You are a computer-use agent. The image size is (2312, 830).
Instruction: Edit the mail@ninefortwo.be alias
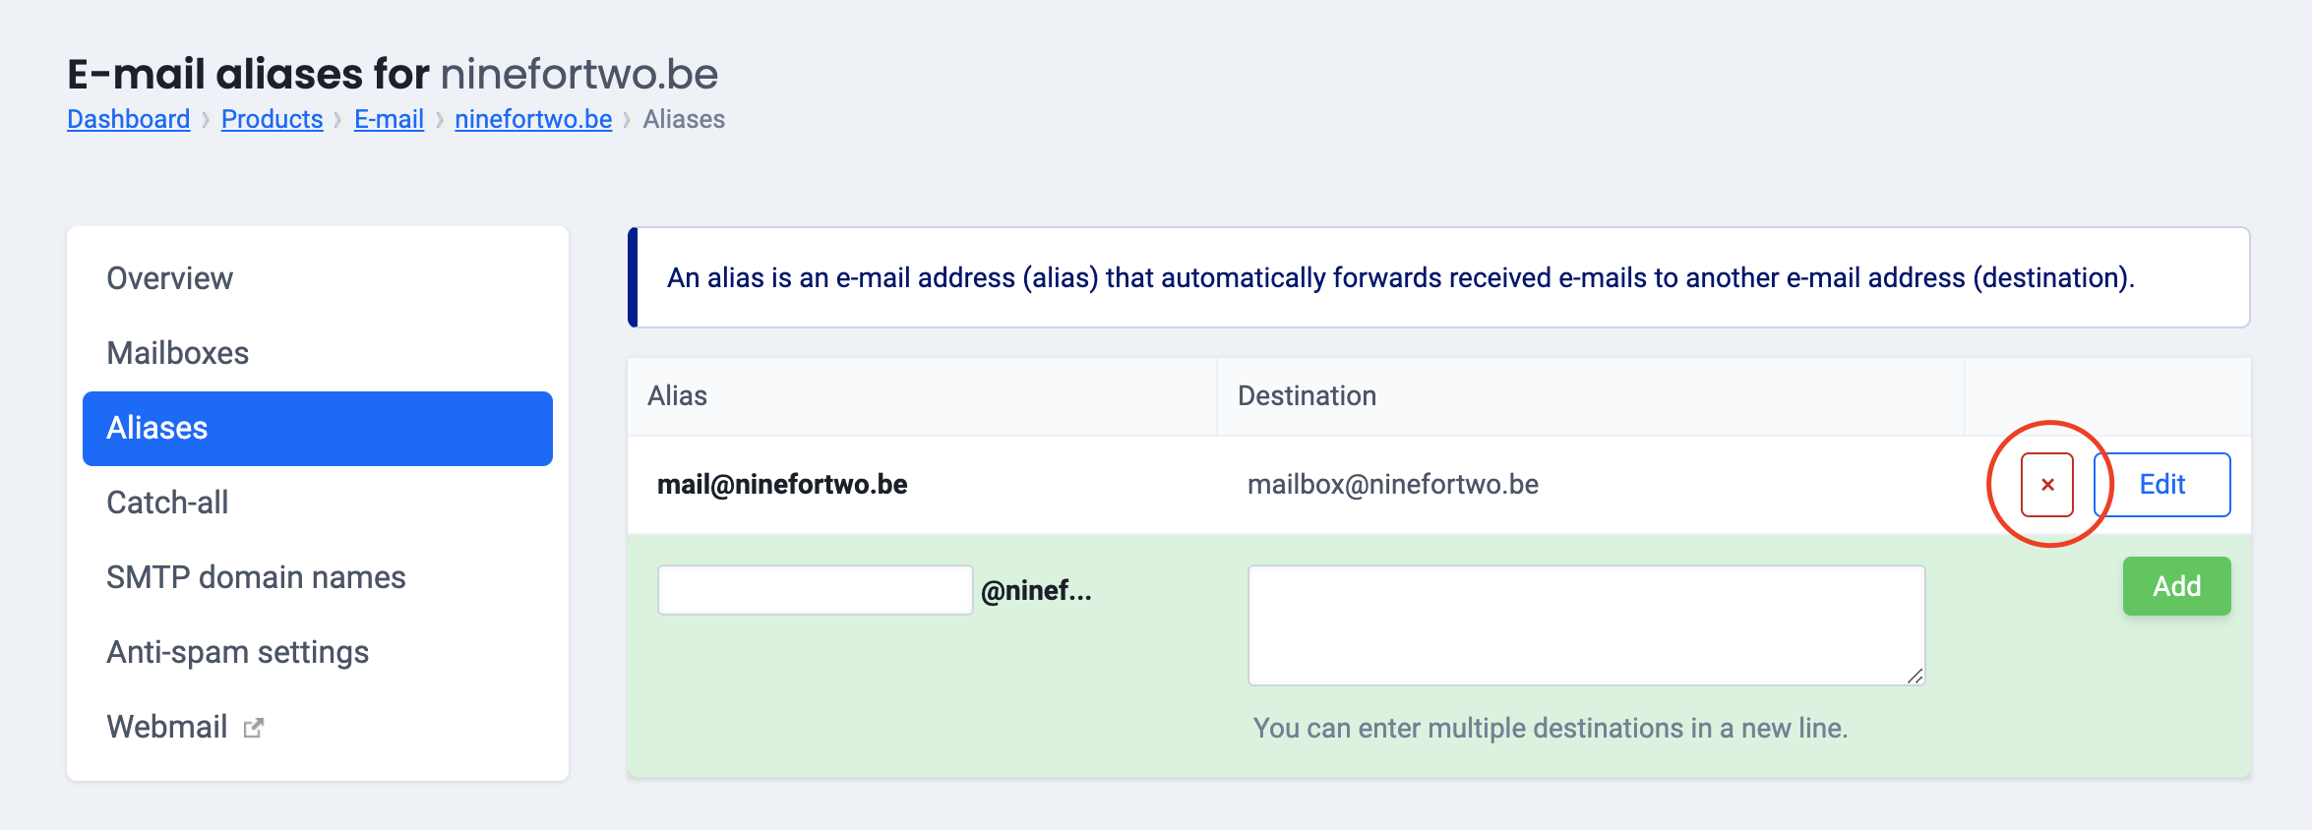coord(2161,485)
